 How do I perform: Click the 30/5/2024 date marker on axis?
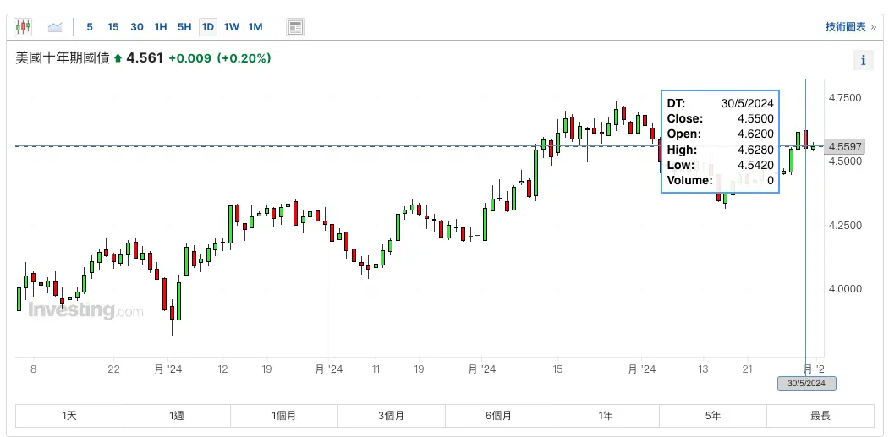click(806, 384)
